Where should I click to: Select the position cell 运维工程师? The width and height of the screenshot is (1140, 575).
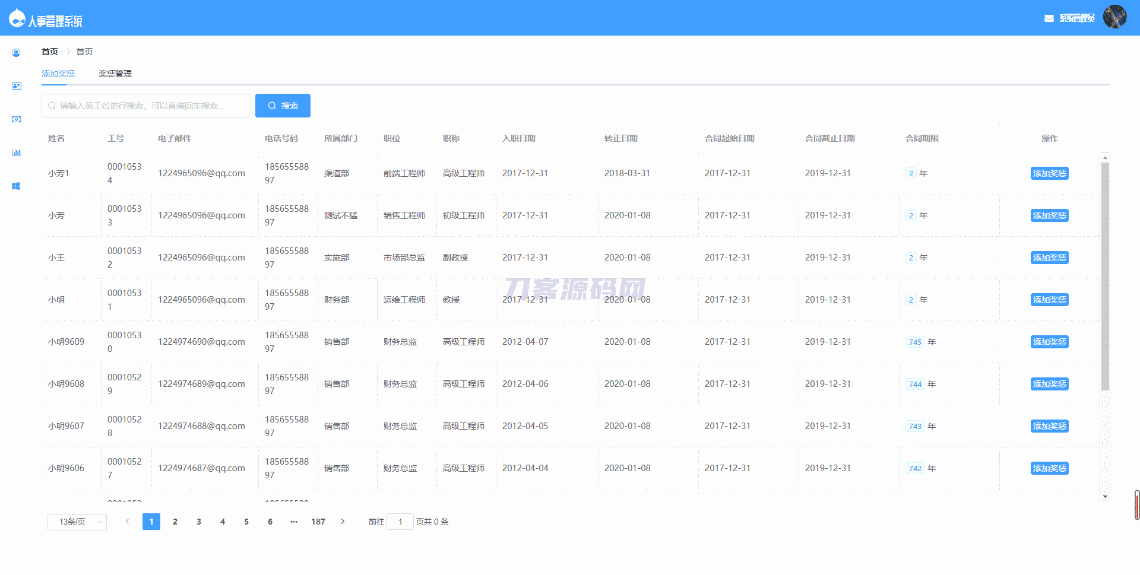point(404,300)
